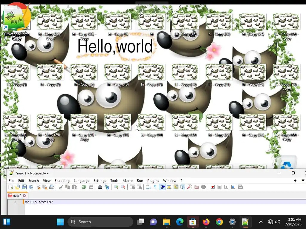Select desktop file hi - Copy (22)
This screenshot has width=306, height=229.
tap(219, 126)
